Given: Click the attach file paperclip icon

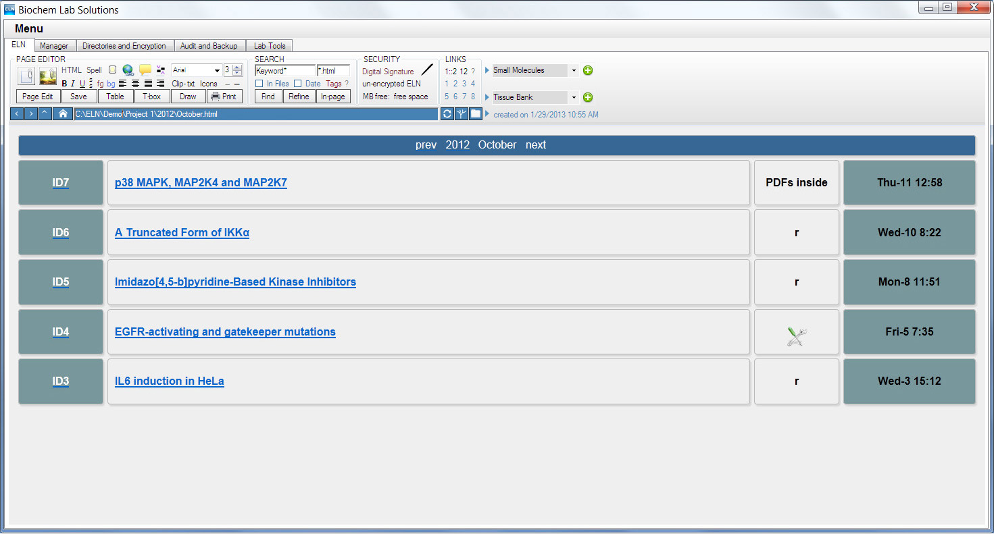Looking at the screenshot, I should pyautogui.click(x=26, y=76).
